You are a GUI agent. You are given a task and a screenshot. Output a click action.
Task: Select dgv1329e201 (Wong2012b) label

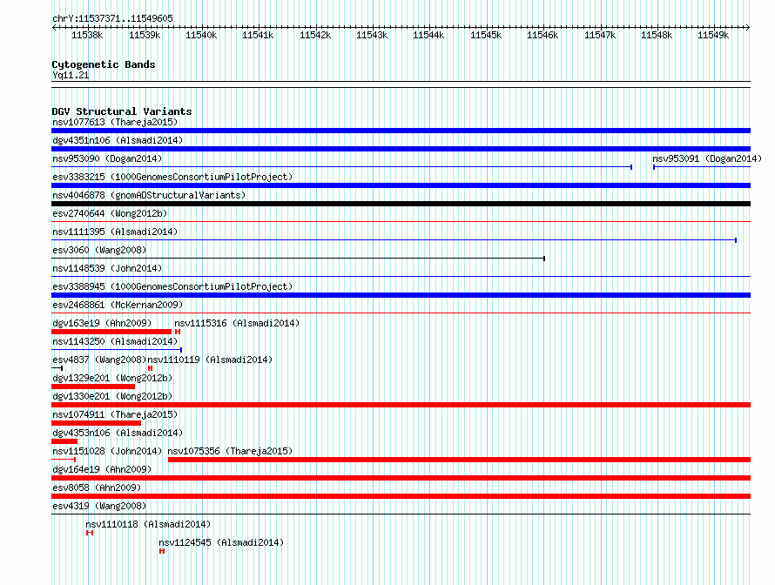pyautogui.click(x=112, y=378)
